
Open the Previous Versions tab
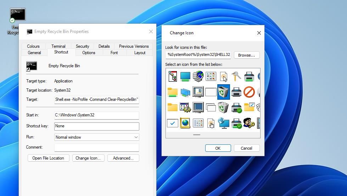134,46
